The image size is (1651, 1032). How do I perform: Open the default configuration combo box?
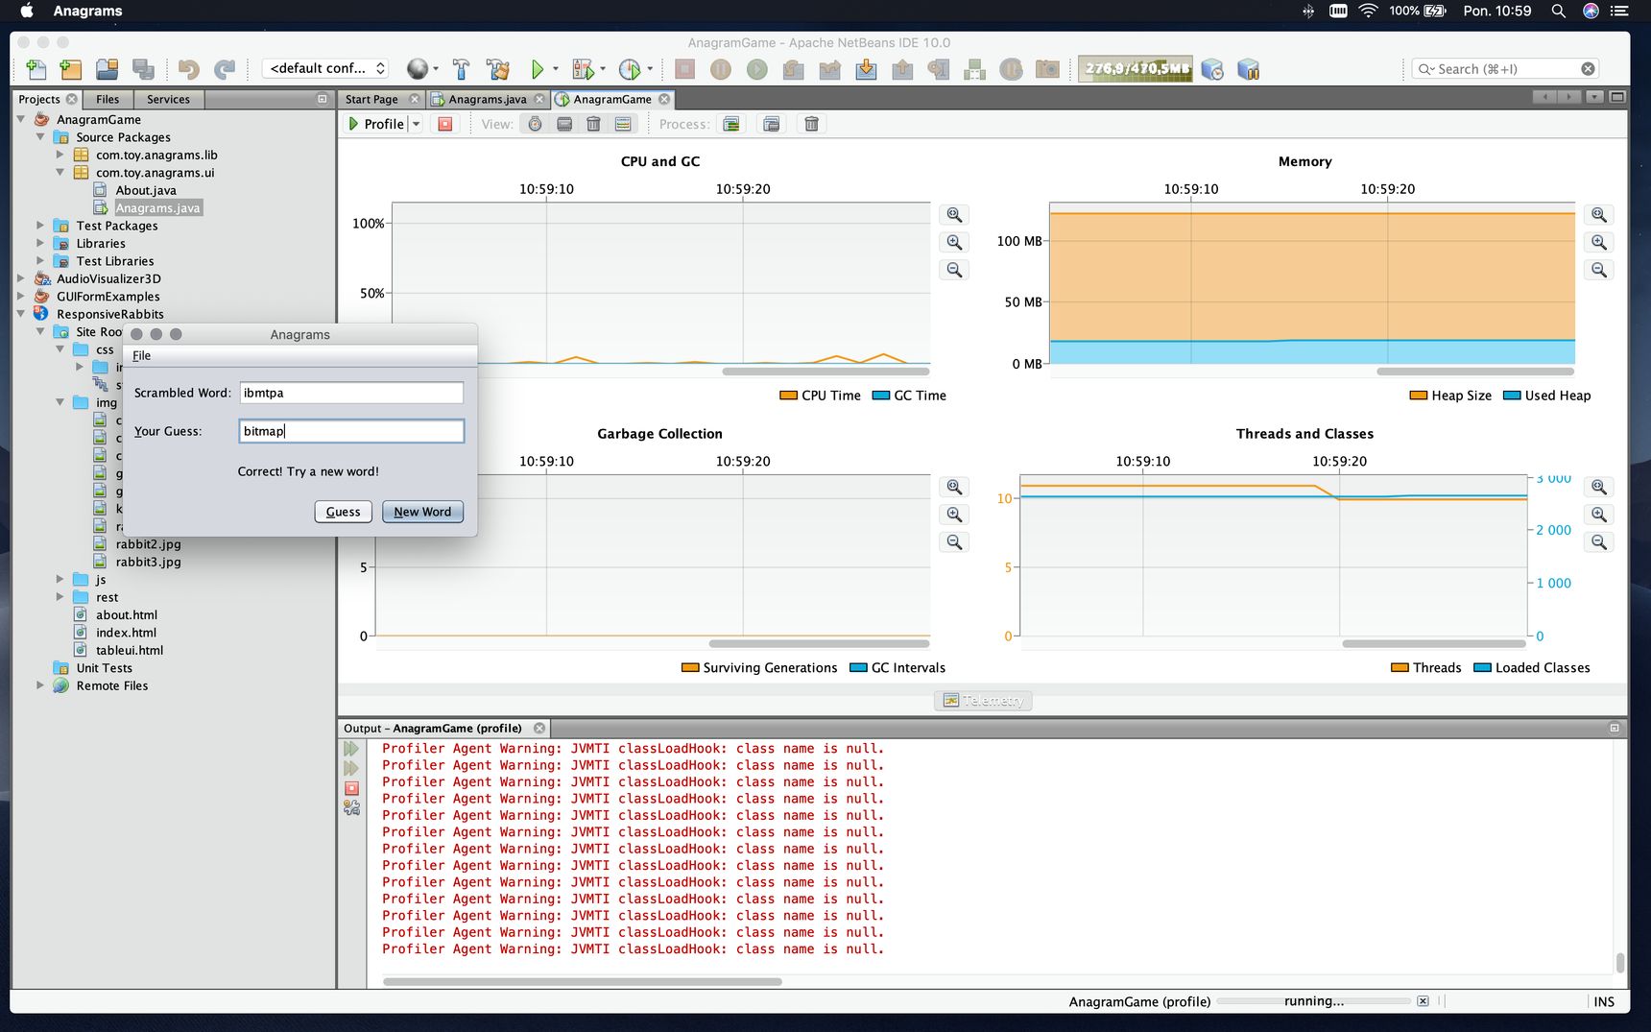326,68
